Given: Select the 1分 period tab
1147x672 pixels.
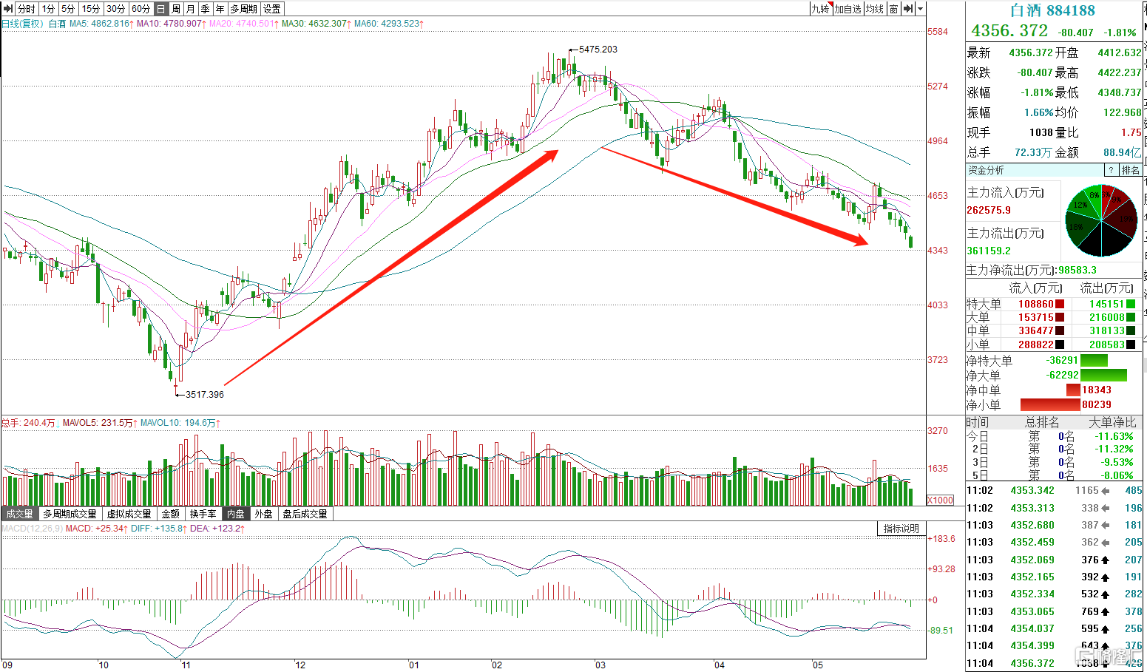Looking at the screenshot, I should (48, 9).
